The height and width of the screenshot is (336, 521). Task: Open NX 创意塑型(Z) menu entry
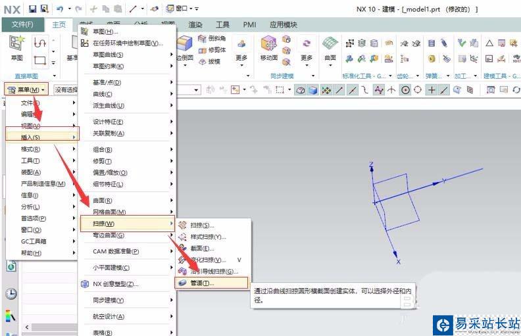pos(114,284)
